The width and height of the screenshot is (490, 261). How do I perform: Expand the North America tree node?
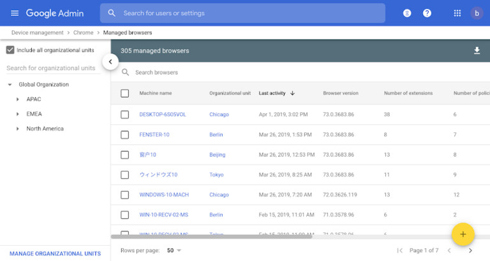[18, 129]
